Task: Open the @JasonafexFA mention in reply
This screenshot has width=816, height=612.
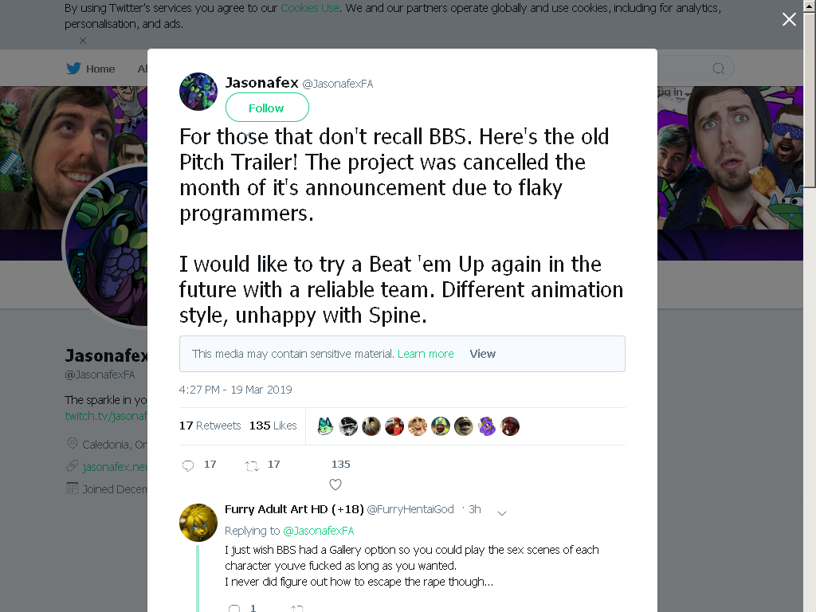Action: tap(319, 531)
